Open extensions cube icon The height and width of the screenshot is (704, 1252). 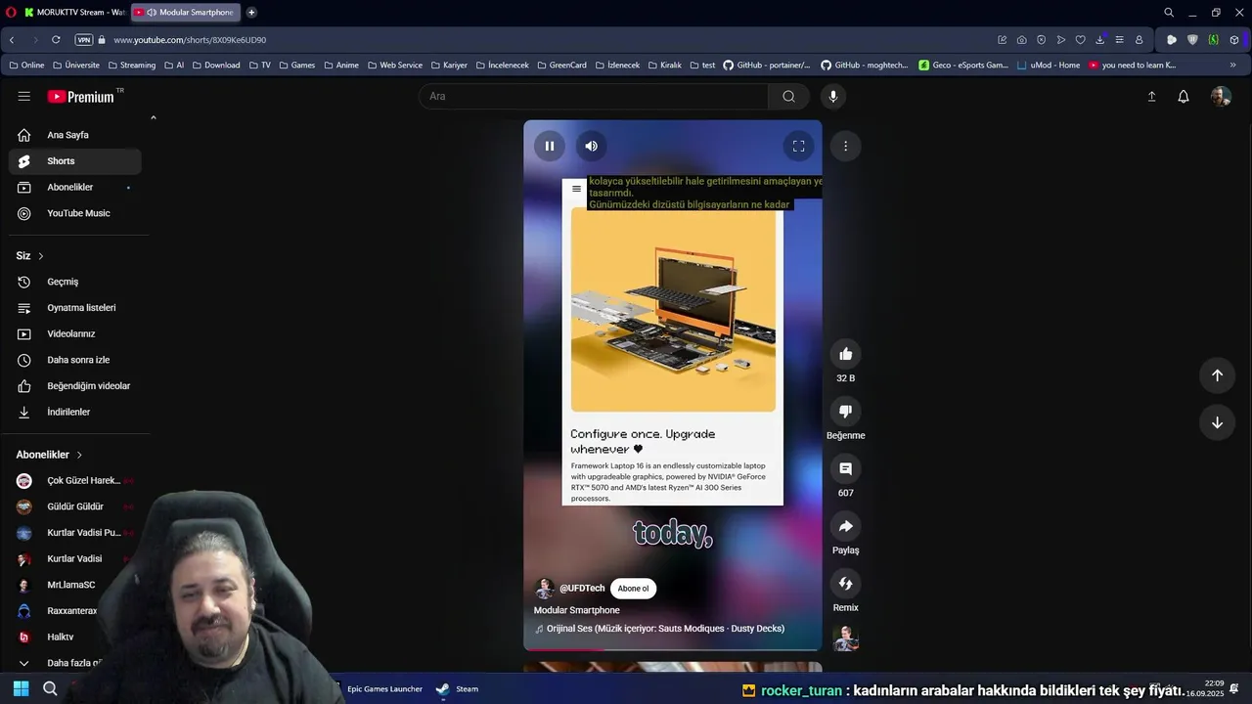tap(1233, 40)
